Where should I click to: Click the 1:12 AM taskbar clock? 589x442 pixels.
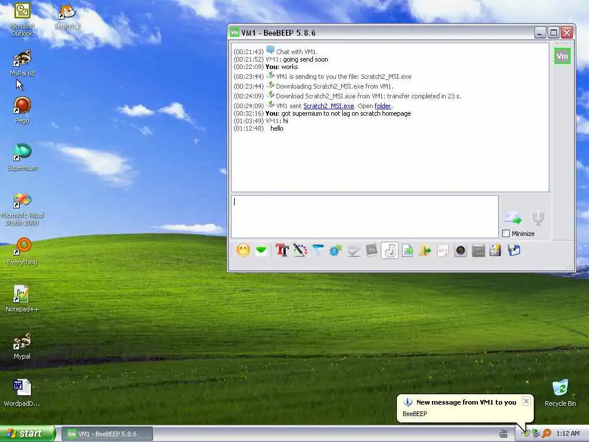pos(568,434)
